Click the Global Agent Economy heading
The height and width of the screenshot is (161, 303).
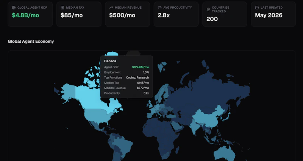point(31,41)
